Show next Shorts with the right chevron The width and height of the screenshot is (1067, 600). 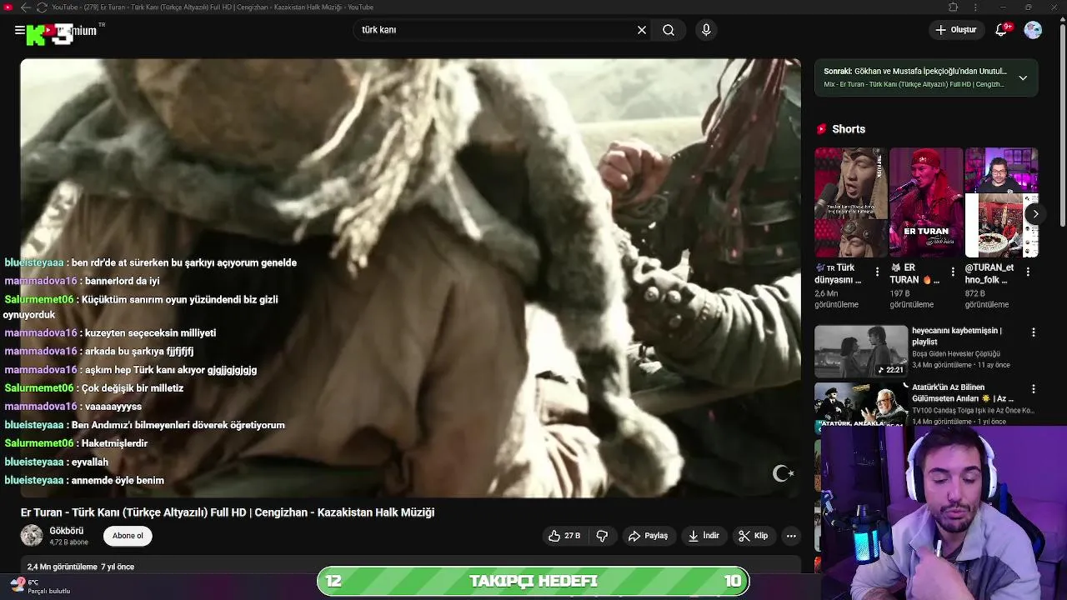[x=1034, y=213]
